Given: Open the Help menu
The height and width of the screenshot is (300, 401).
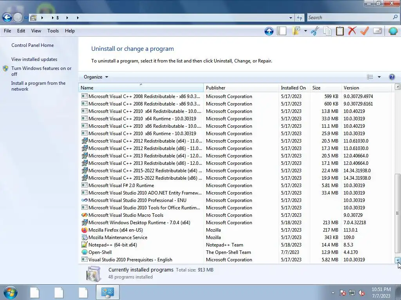Looking at the screenshot, I should [70, 31].
